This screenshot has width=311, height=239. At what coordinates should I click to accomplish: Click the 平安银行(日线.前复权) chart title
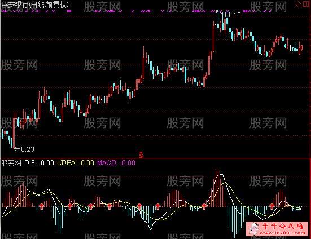[35, 5]
